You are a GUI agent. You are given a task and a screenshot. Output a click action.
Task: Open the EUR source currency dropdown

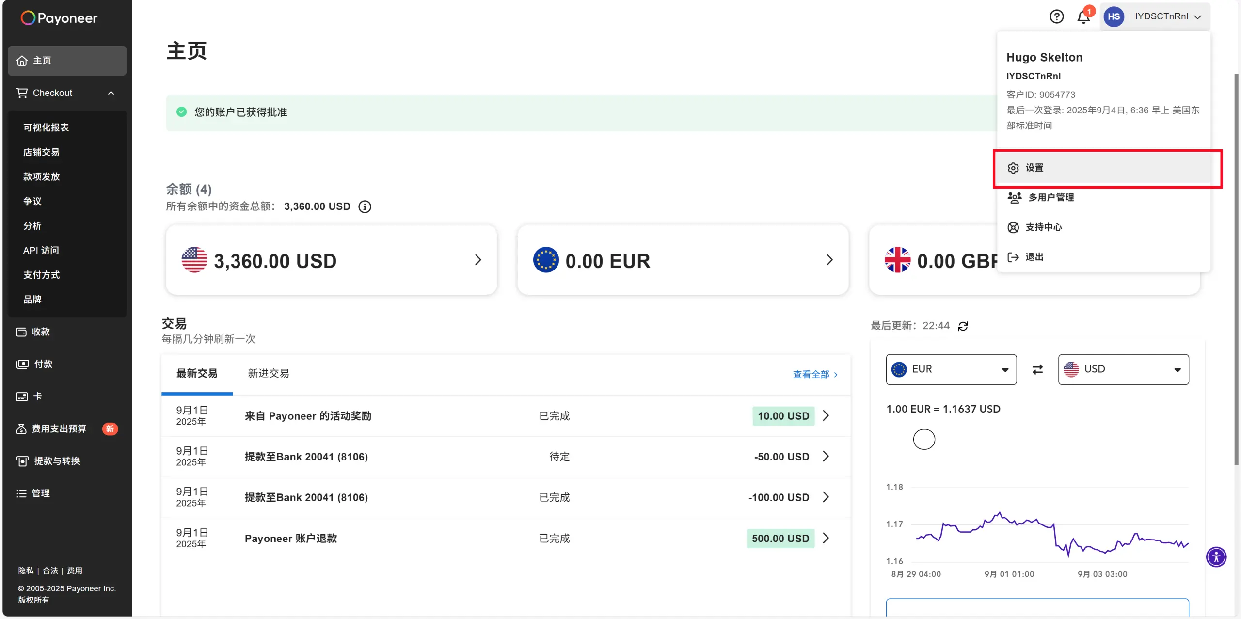951,369
